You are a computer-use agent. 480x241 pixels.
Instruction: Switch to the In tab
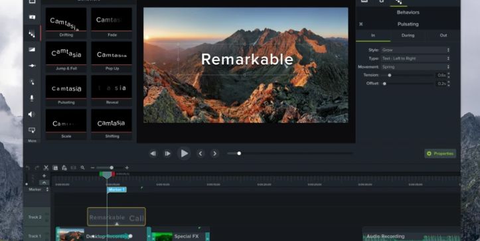(x=373, y=36)
